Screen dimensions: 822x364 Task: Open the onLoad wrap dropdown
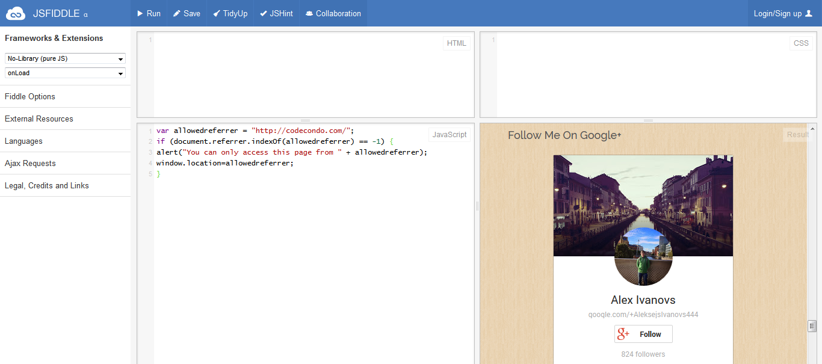tap(65, 73)
